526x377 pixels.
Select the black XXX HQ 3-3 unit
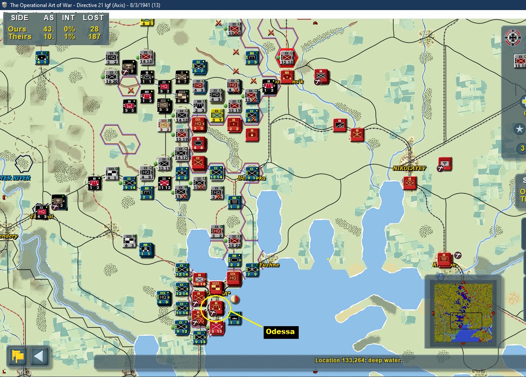pos(165,106)
